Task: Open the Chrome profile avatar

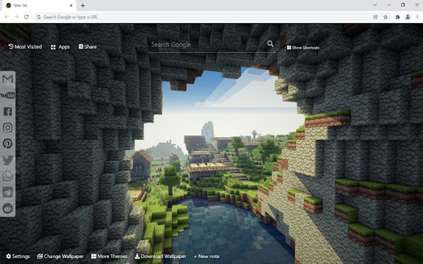Action: click(x=408, y=17)
